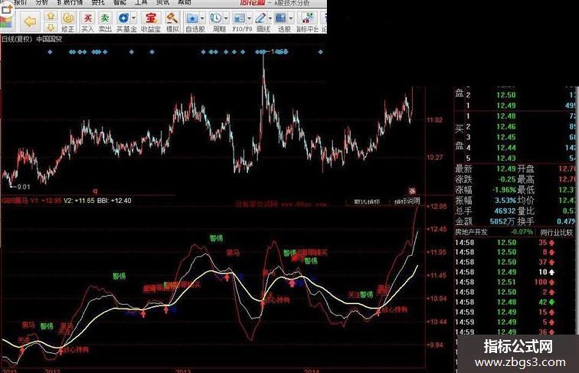
Task: Open the 工具 menu
Action: pos(141,2)
